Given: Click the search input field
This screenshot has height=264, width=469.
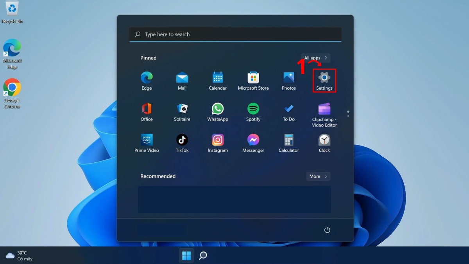Looking at the screenshot, I should coord(235,34).
